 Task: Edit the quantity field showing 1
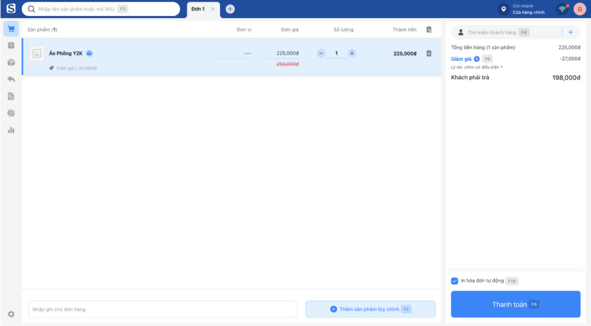336,54
